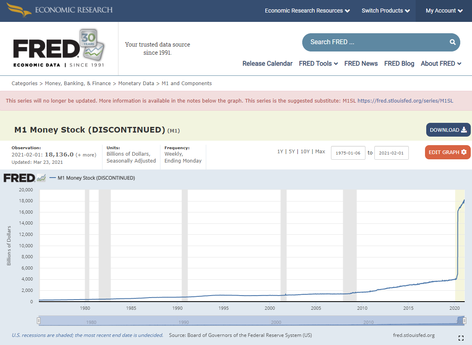Open the FRED Tools dropdown
The height and width of the screenshot is (345, 472).
point(318,64)
